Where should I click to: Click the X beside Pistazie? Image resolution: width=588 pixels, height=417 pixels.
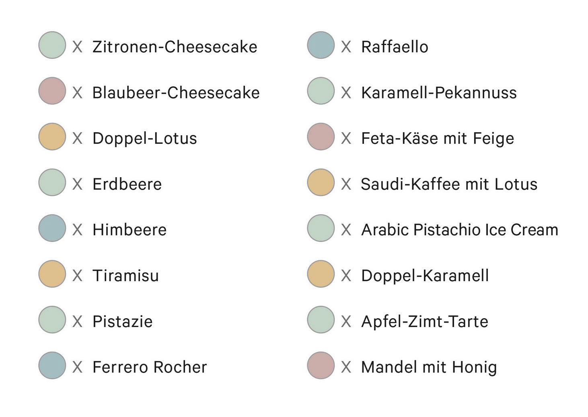[77, 321]
